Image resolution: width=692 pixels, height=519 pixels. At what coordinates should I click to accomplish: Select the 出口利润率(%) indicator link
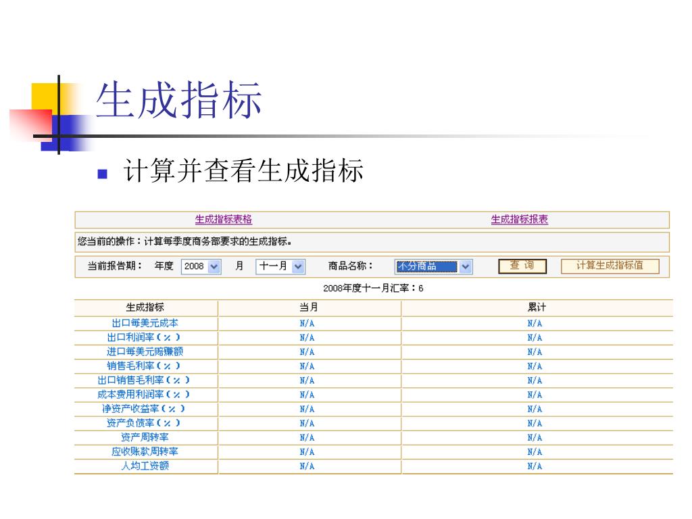click(x=144, y=337)
